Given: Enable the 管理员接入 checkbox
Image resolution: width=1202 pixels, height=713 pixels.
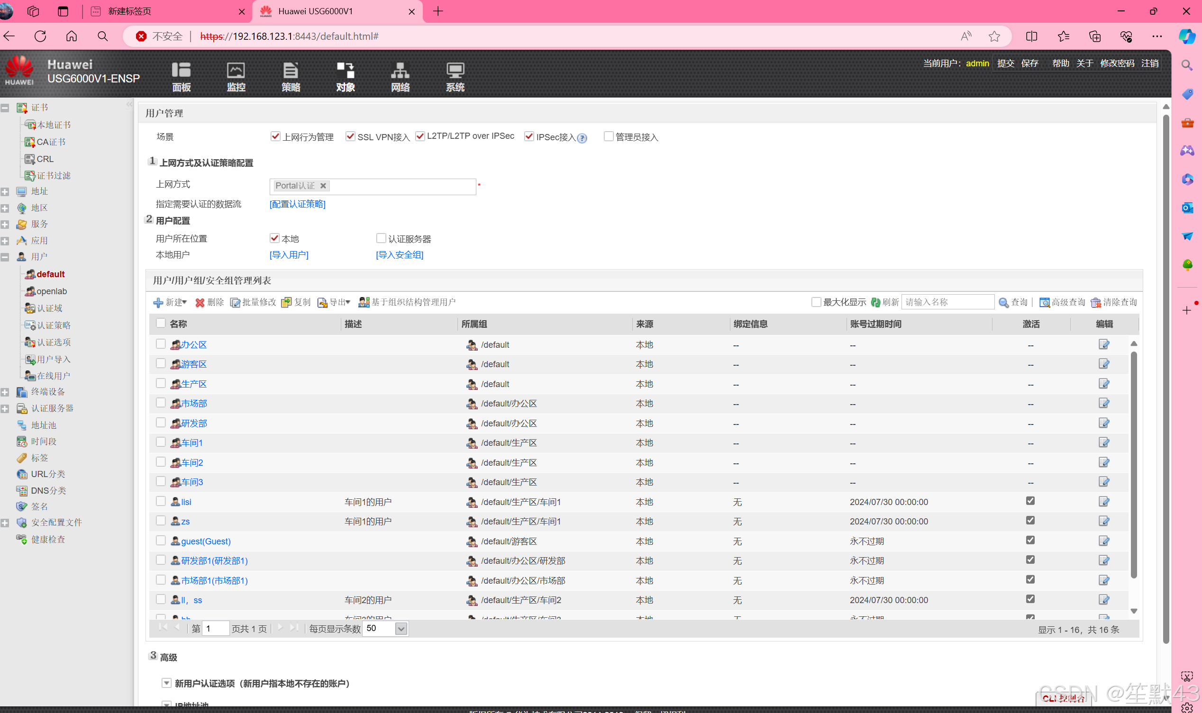Looking at the screenshot, I should pyautogui.click(x=609, y=136).
